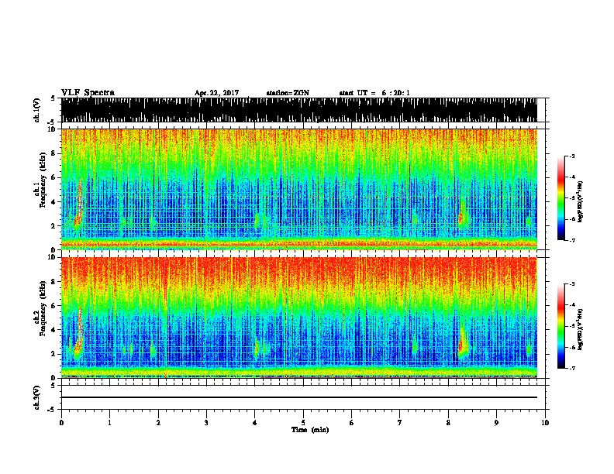
Task: Click the ch.2 "Frequency (kHz)" axis label
Action: click(x=43, y=310)
